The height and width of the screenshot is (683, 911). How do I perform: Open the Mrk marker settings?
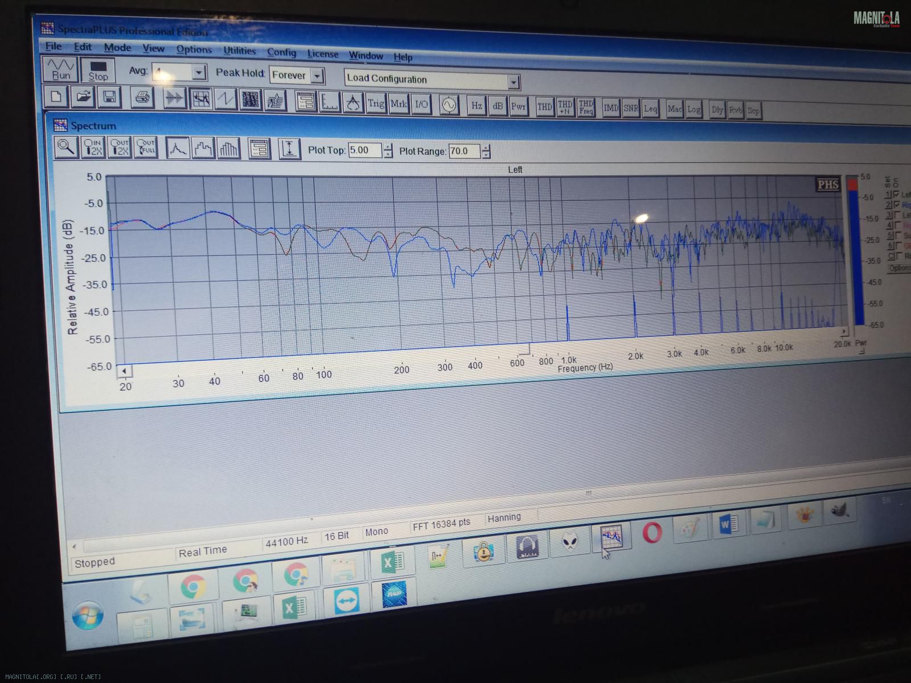point(399,104)
